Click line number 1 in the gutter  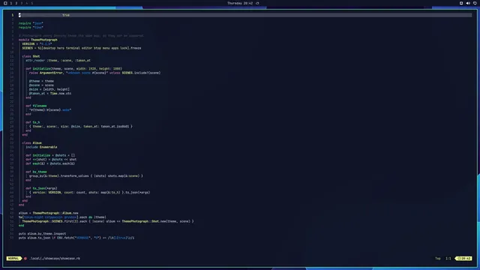click(13, 15)
